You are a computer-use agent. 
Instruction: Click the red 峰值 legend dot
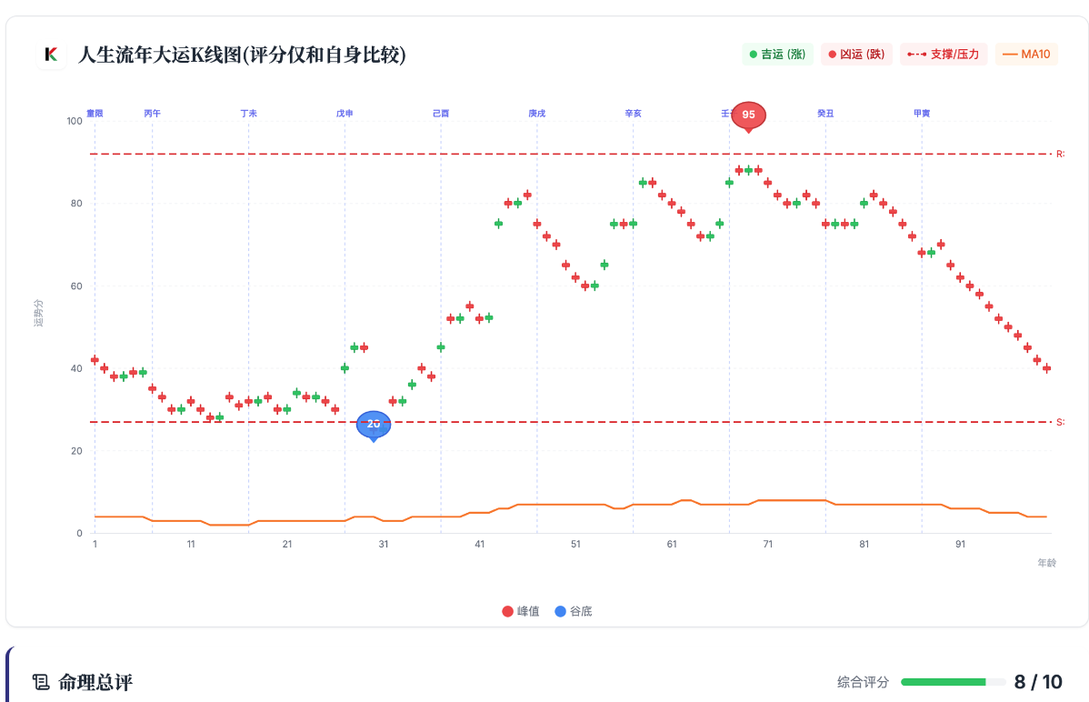click(x=507, y=611)
